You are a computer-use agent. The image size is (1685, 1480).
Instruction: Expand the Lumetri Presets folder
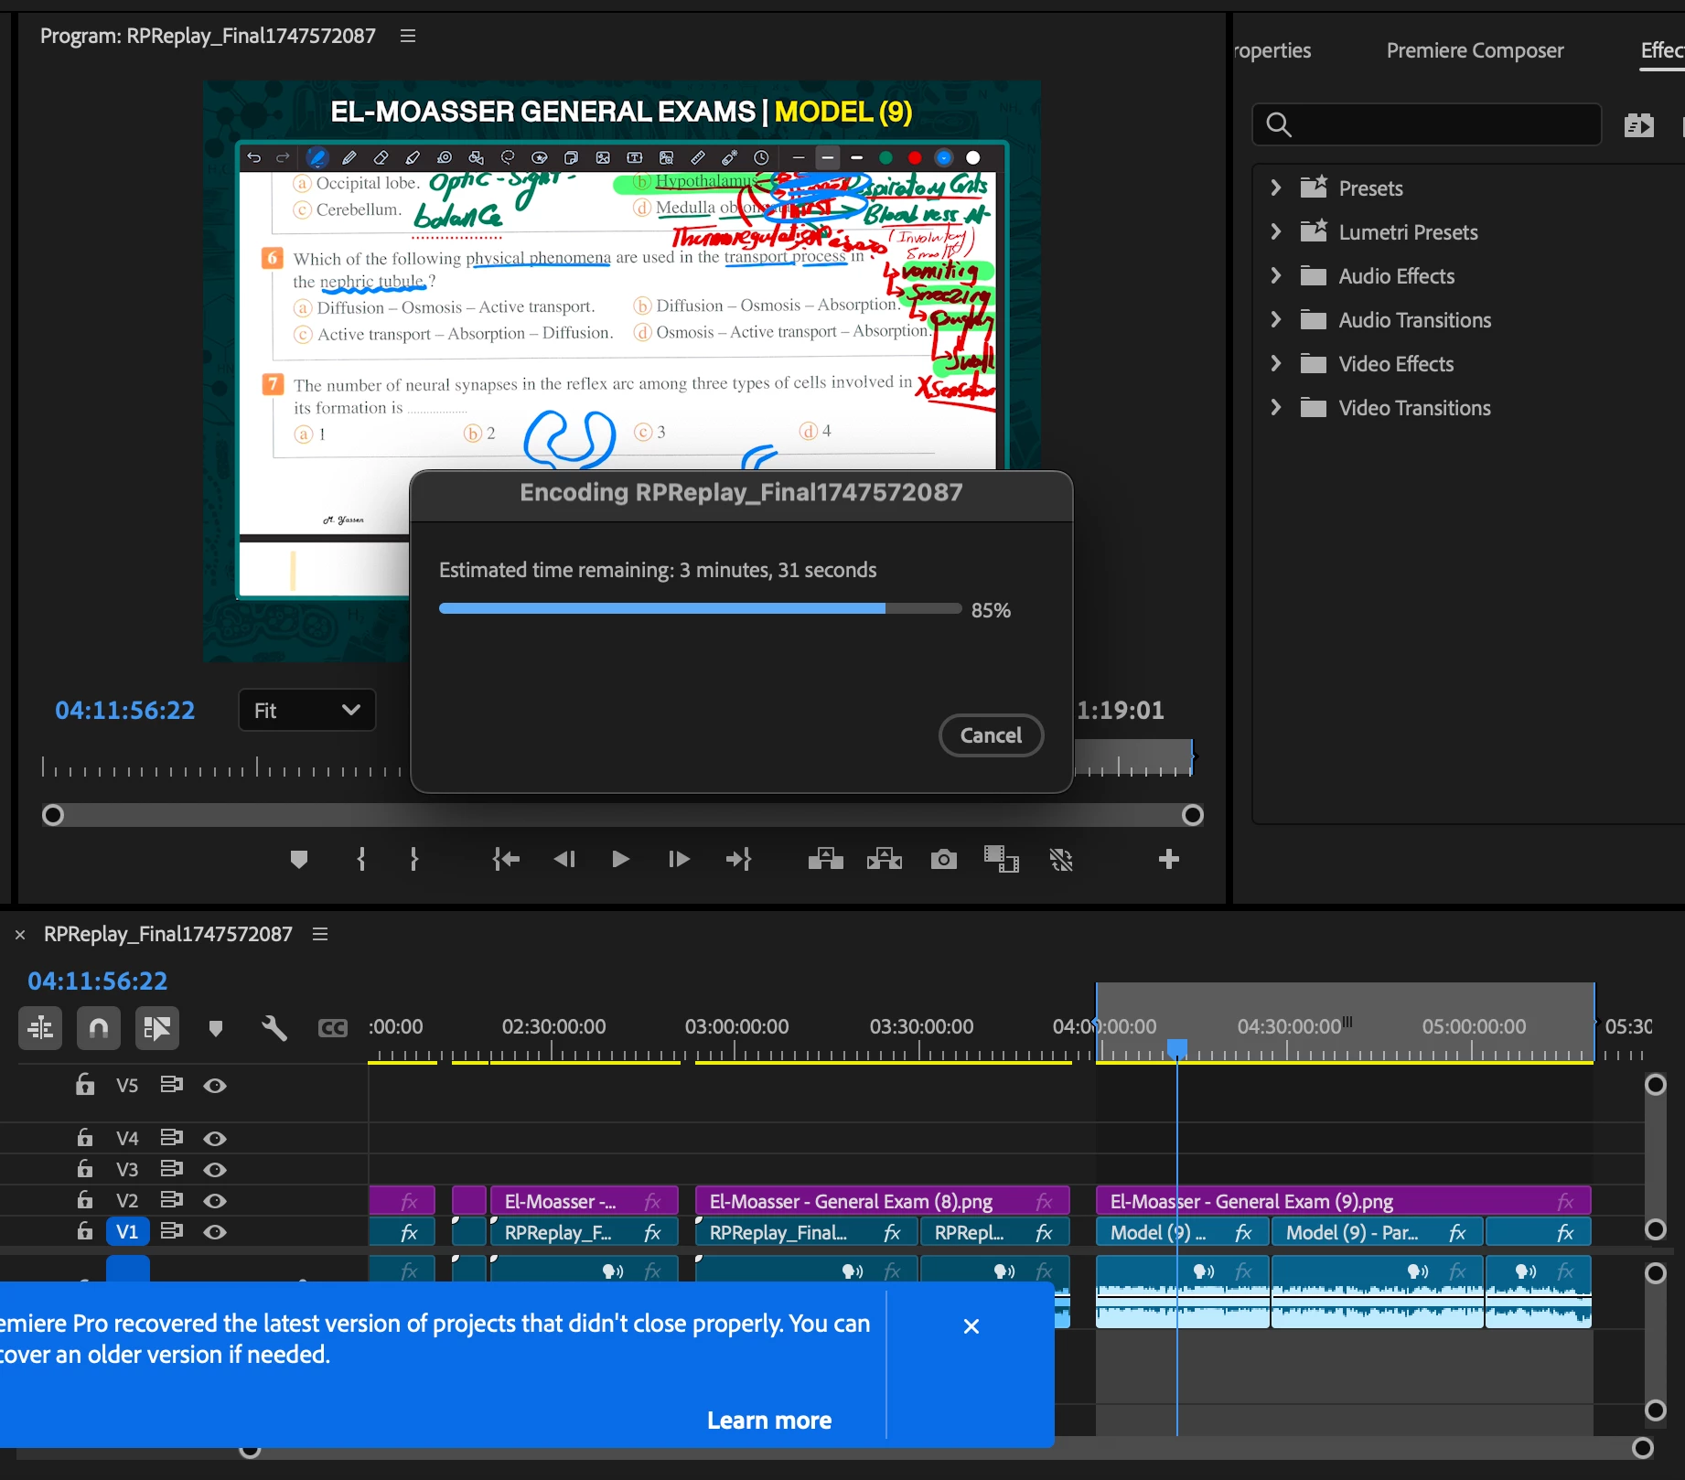[1276, 231]
